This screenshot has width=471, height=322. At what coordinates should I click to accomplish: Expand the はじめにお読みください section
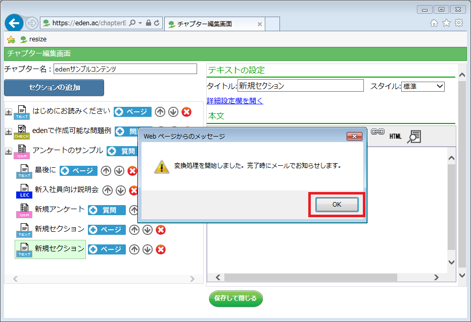(x=9, y=112)
